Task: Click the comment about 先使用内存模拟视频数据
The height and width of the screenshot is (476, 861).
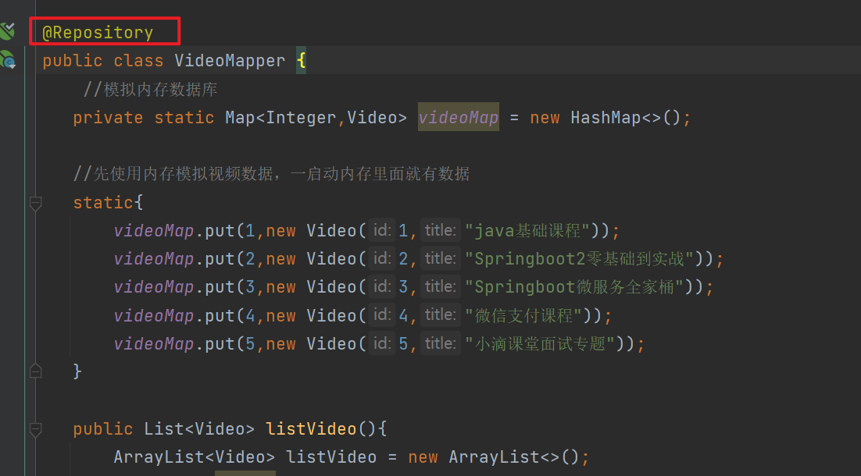Action: [272, 174]
